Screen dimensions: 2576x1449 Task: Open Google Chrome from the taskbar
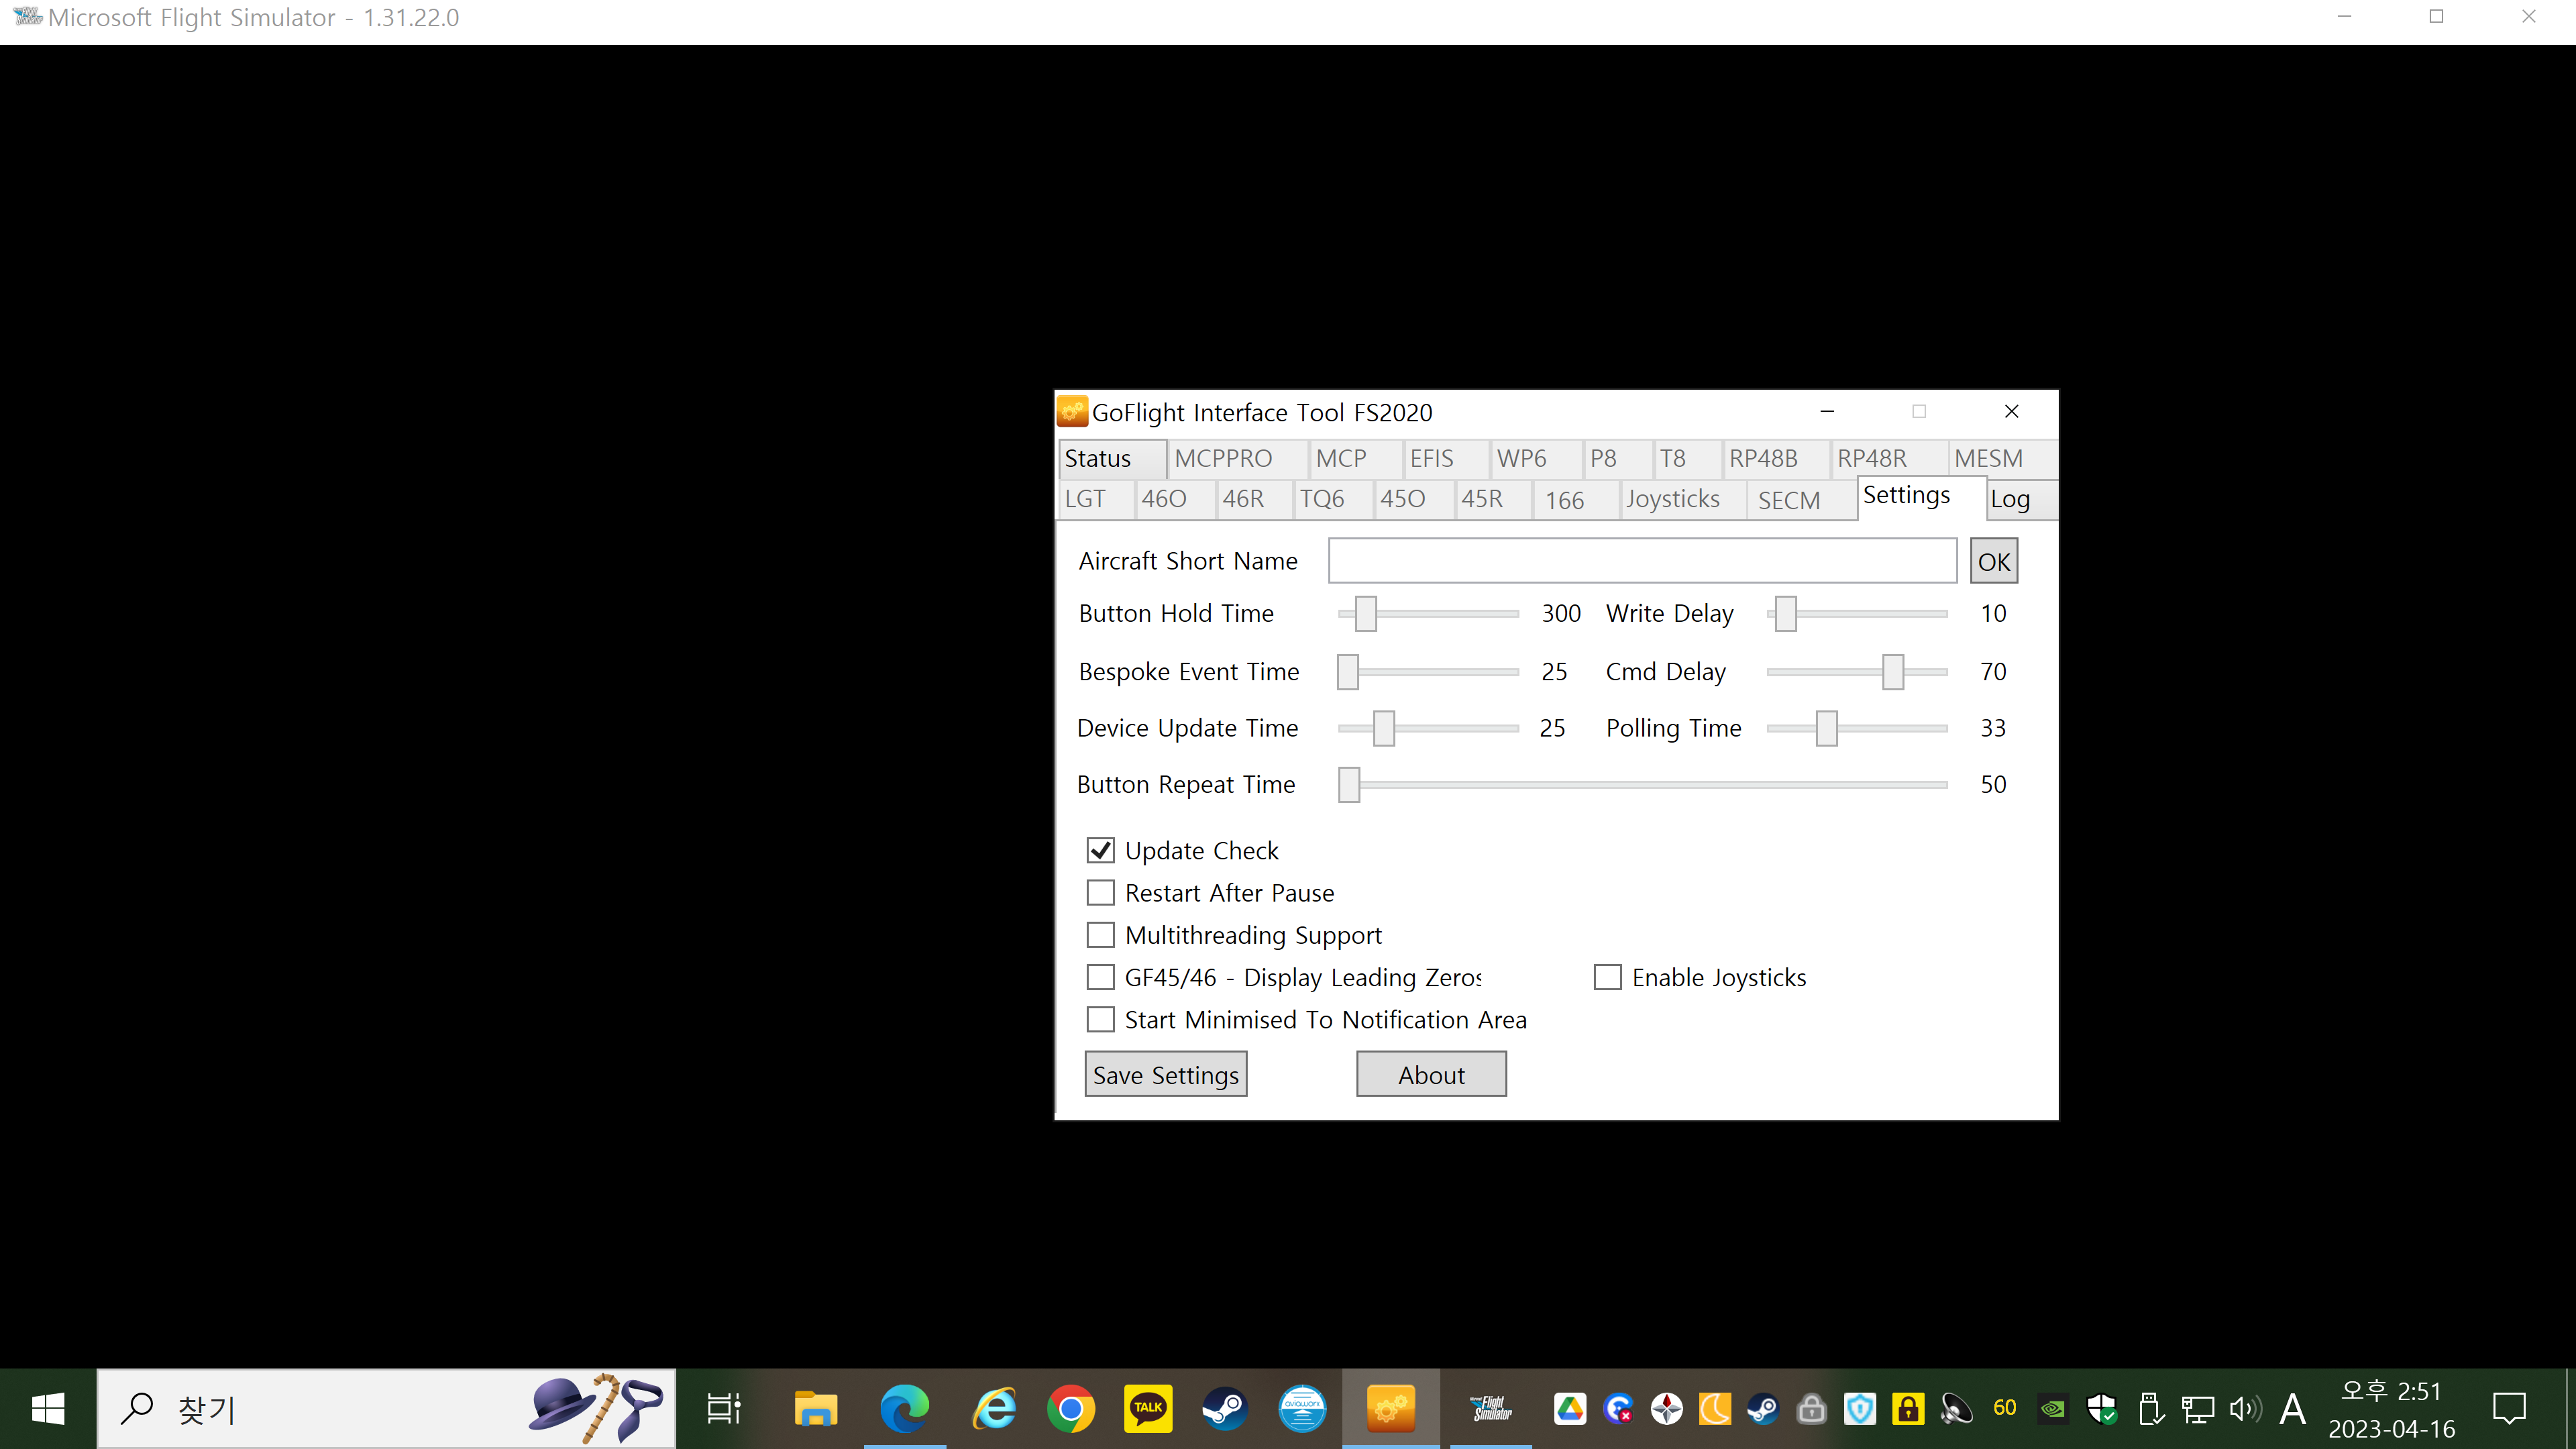[1071, 1409]
